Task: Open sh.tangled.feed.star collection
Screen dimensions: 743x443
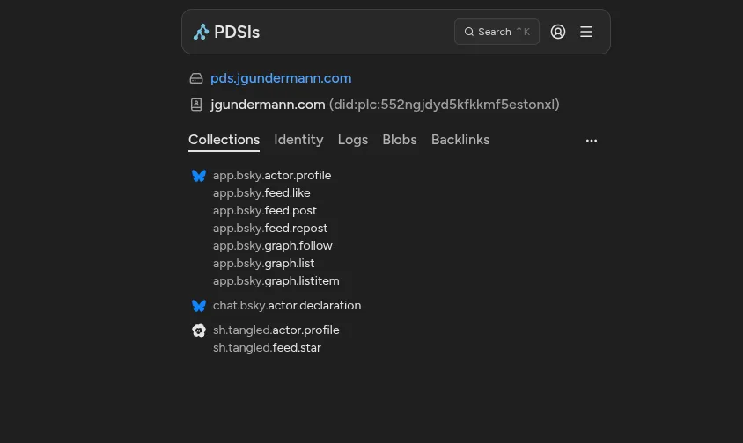Action: [267, 347]
